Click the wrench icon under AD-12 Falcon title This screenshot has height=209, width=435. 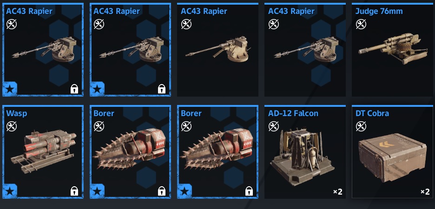pyautogui.click(x=274, y=126)
